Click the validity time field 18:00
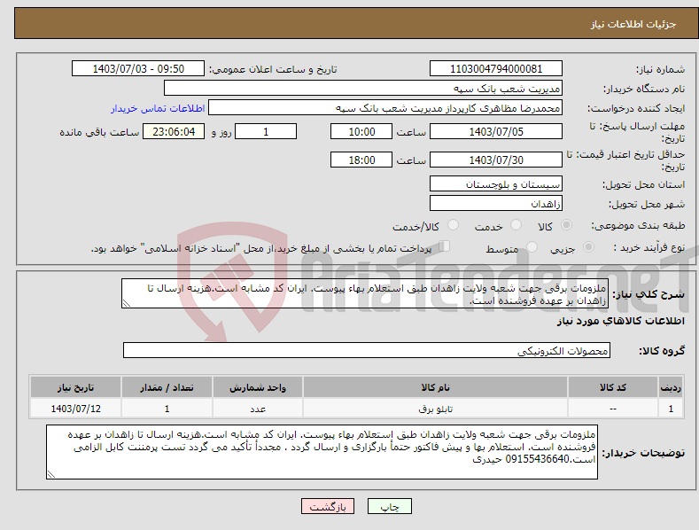The height and width of the screenshot is (530, 699). [x=361, y=160]
